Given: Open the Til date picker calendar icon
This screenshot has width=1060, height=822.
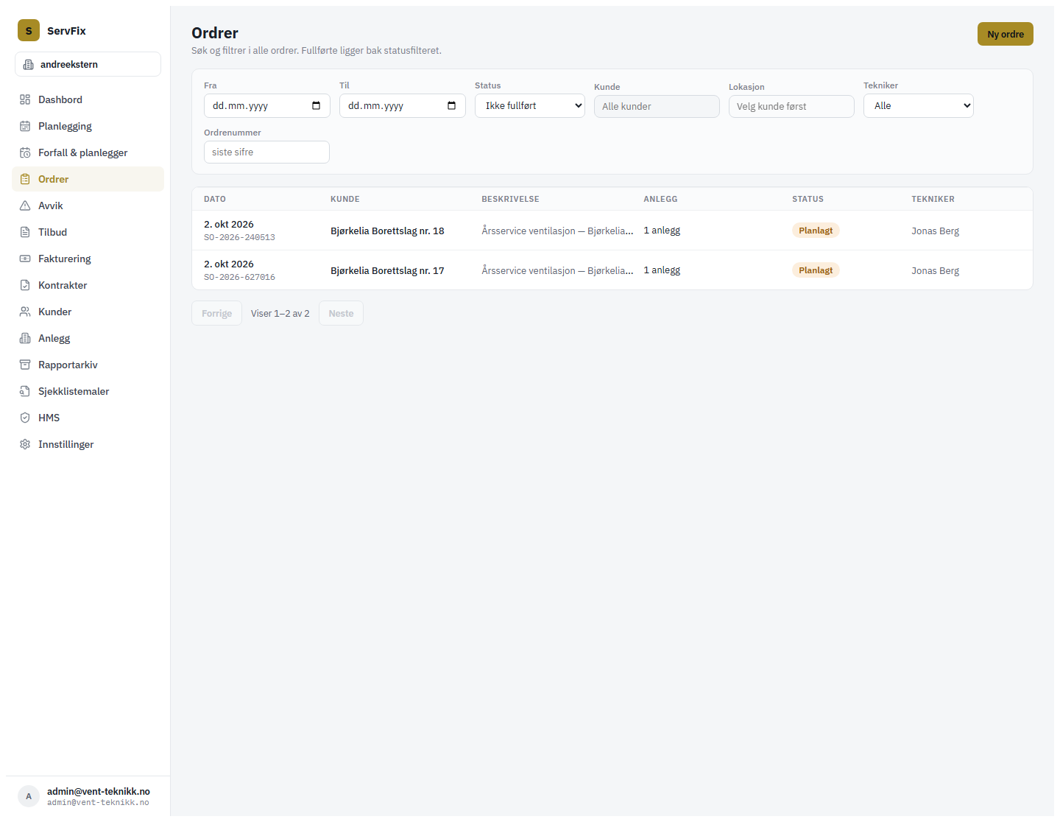Looking at the screenshot, I should pos(452,105).
